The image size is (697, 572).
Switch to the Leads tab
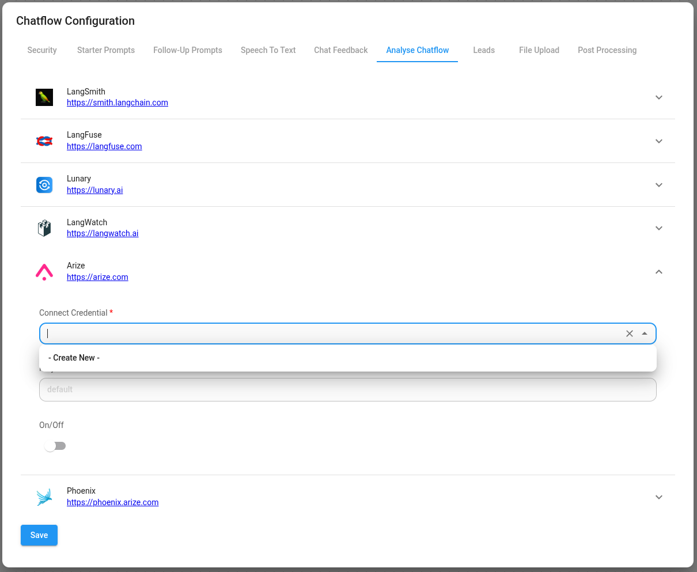tap(484, 50)
